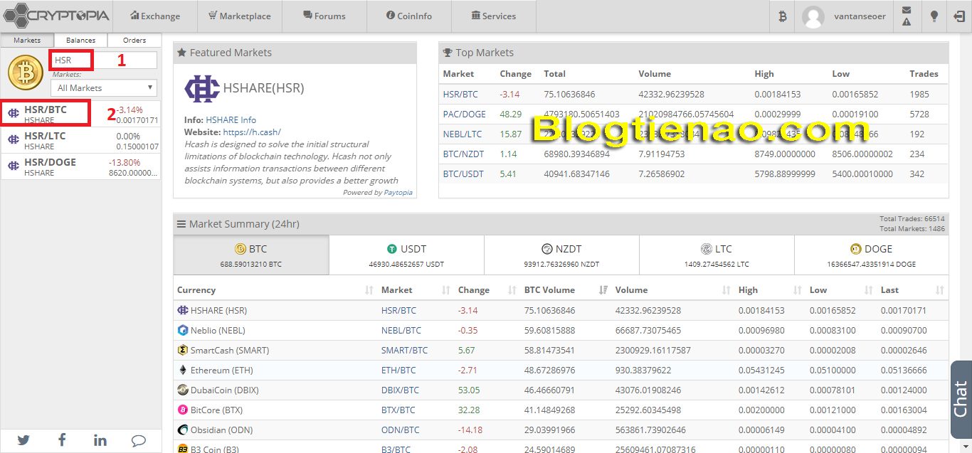
Task: Click the user avatar next to vantanseoer
Action: point(813,16)
